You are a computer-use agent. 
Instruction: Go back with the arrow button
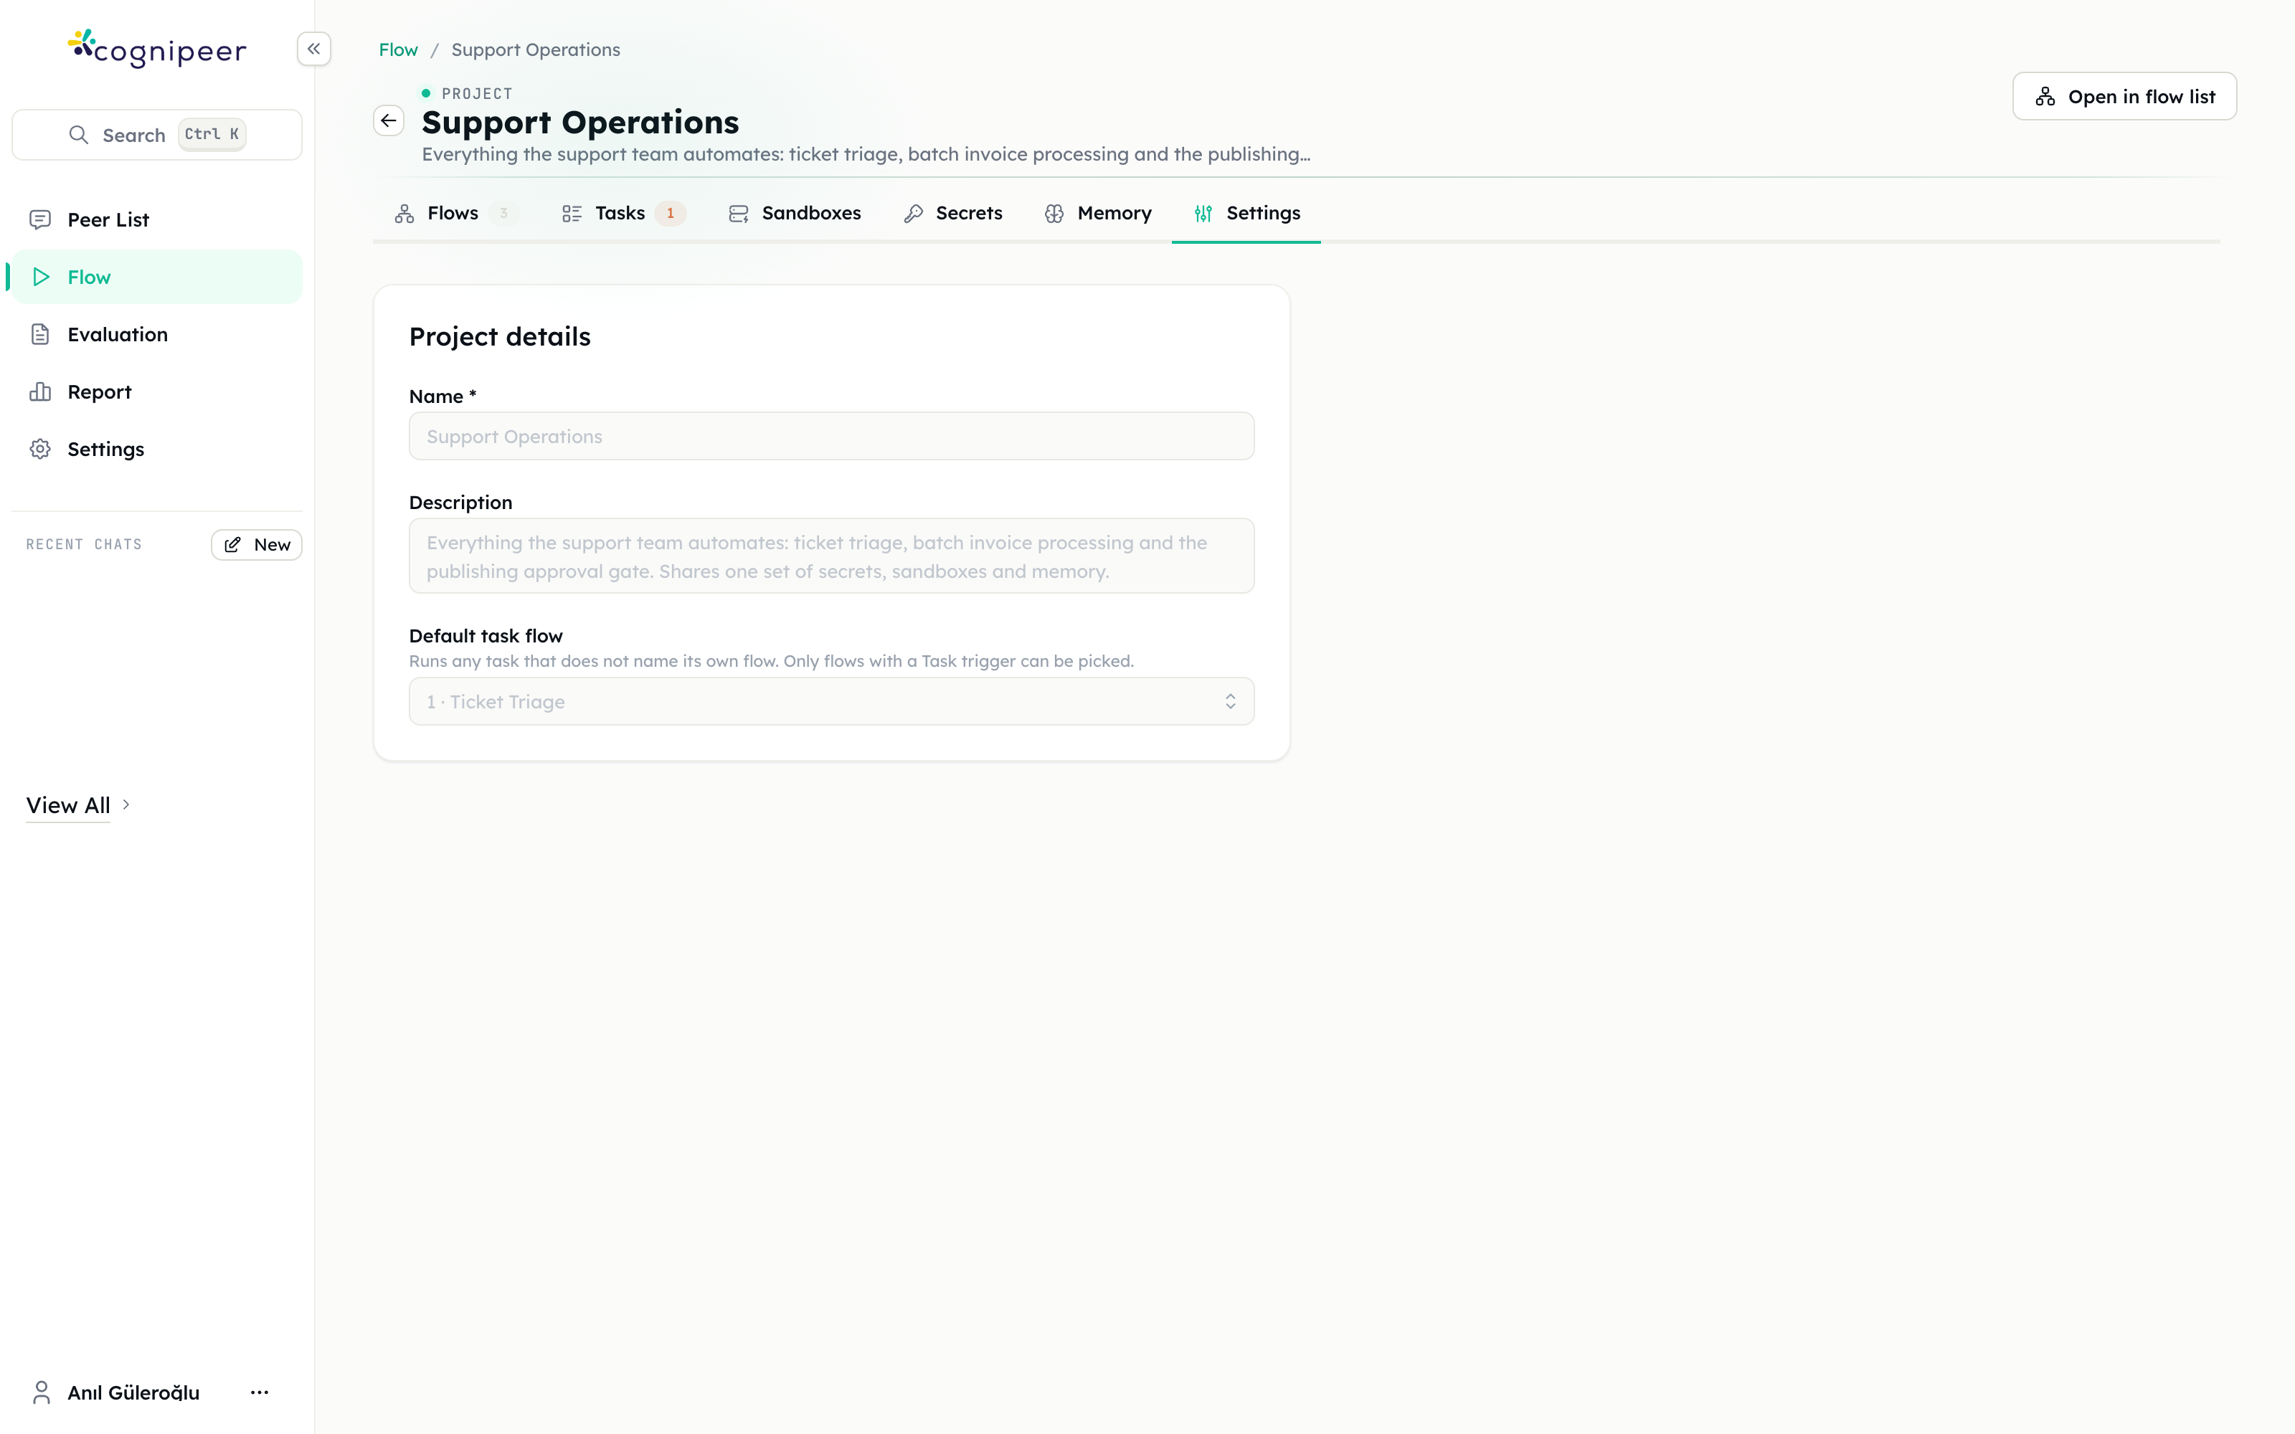point(389,120)
